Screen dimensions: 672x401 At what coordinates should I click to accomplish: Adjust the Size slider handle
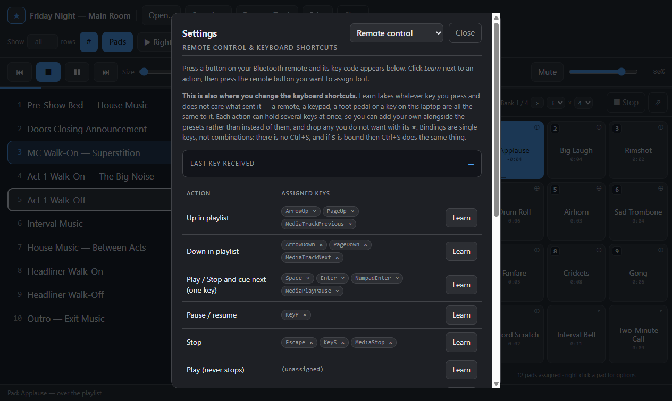tap(144, 72)
